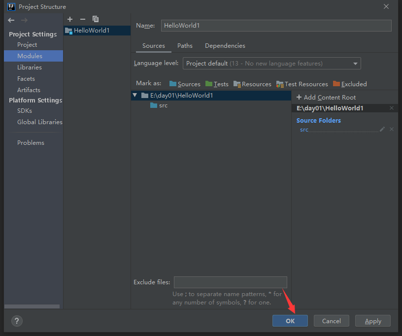Click E:\day01\HelloWorld1 content root header
The image size is (402, 336).
330,108
